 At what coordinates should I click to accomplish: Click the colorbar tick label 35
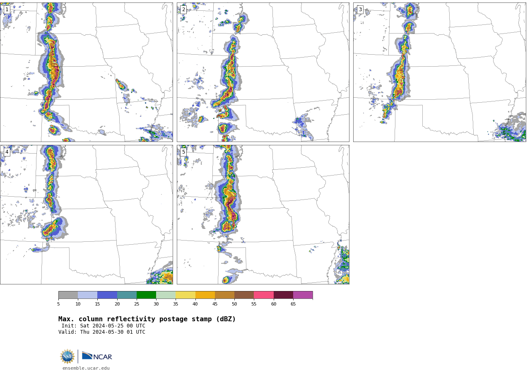click(x=176, y=304)
